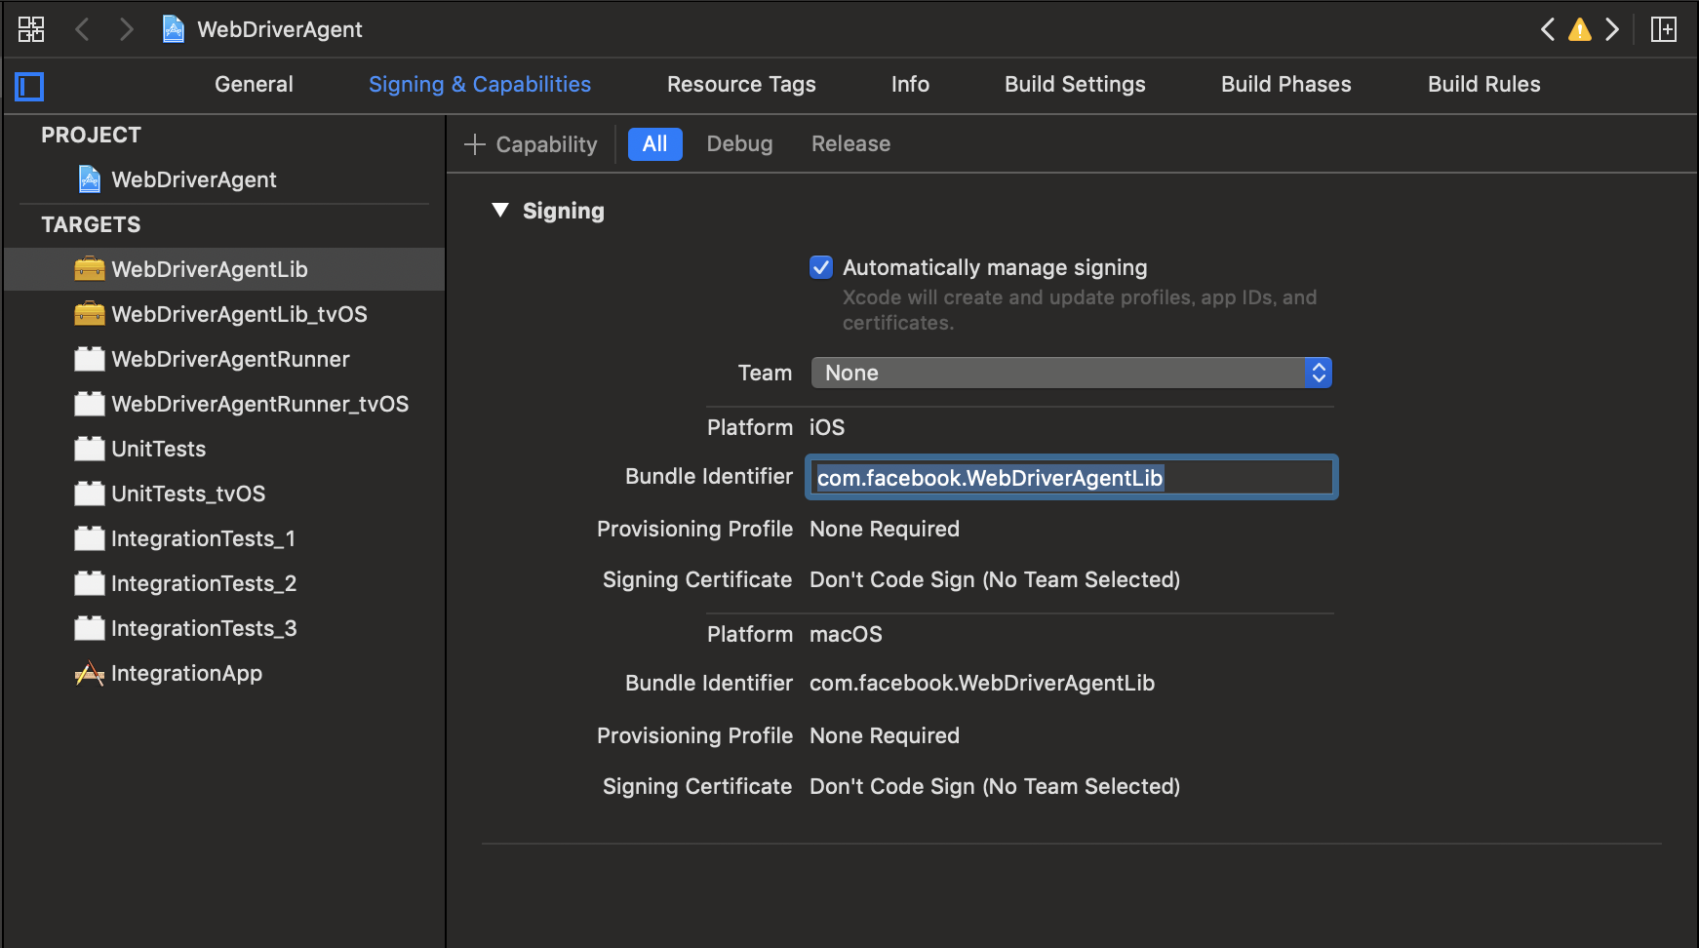Image resolution: width=1699 pixels, height=948 pixels.
Task: Go back with the left chevron
Action: pos(83,29)
